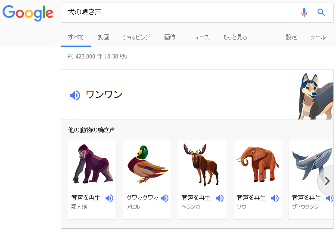Viewport: 336px width, 230px height.
Task: Switch to the 画像 images tab
Action: point(170,37)
